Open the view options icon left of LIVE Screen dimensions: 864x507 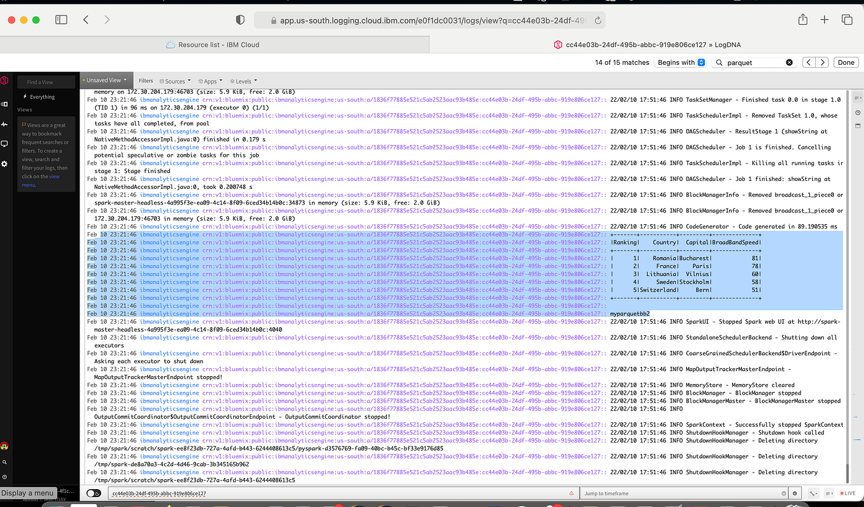(828, 493)
